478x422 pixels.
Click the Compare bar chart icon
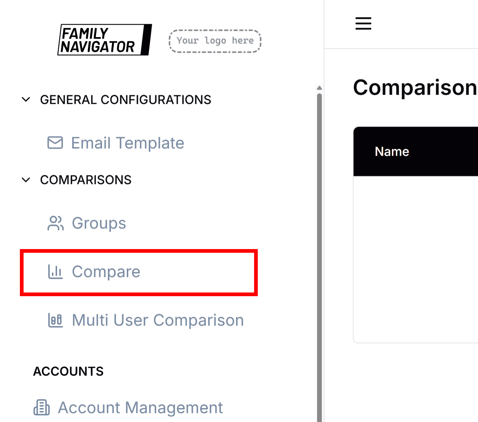tap(55, 272)
